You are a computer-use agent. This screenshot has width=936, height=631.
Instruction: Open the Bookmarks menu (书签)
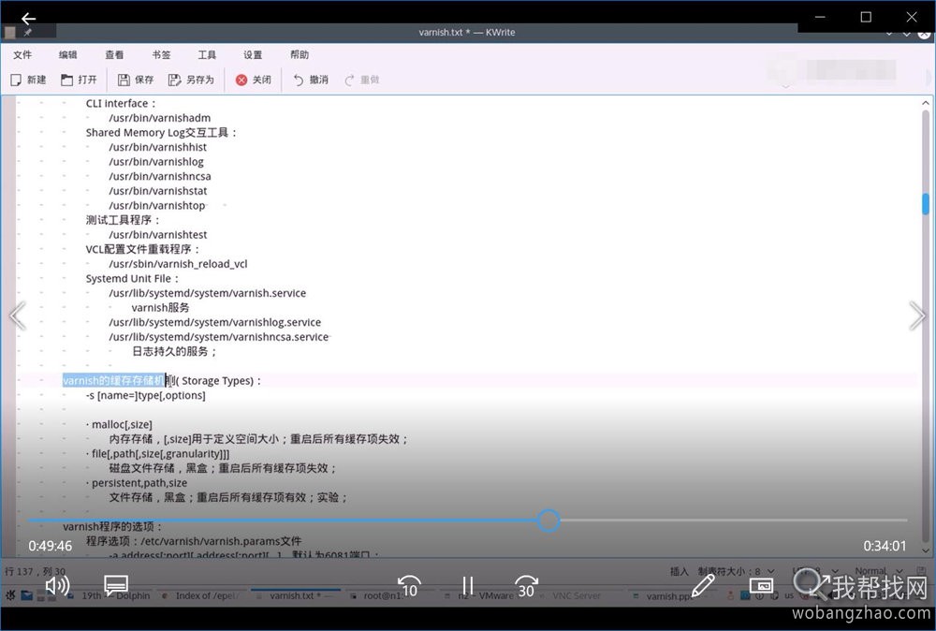click(161, 54)
